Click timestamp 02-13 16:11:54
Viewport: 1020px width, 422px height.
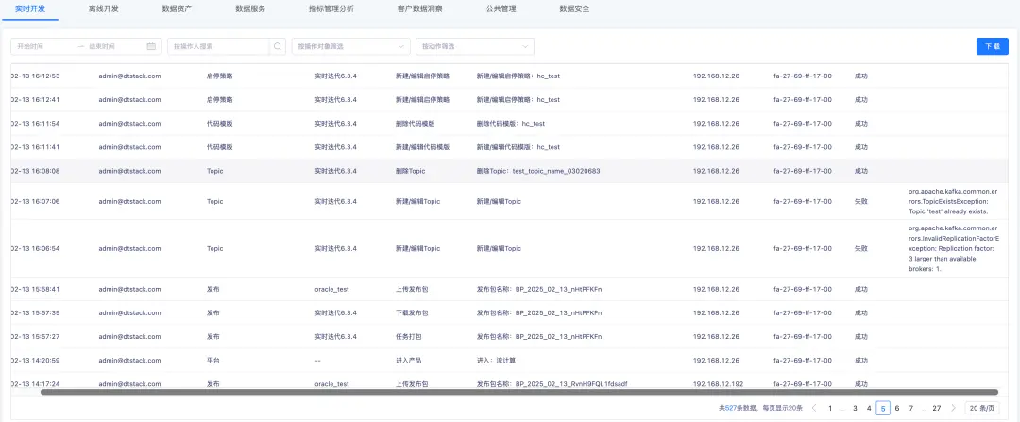click(x=36, y=124)
